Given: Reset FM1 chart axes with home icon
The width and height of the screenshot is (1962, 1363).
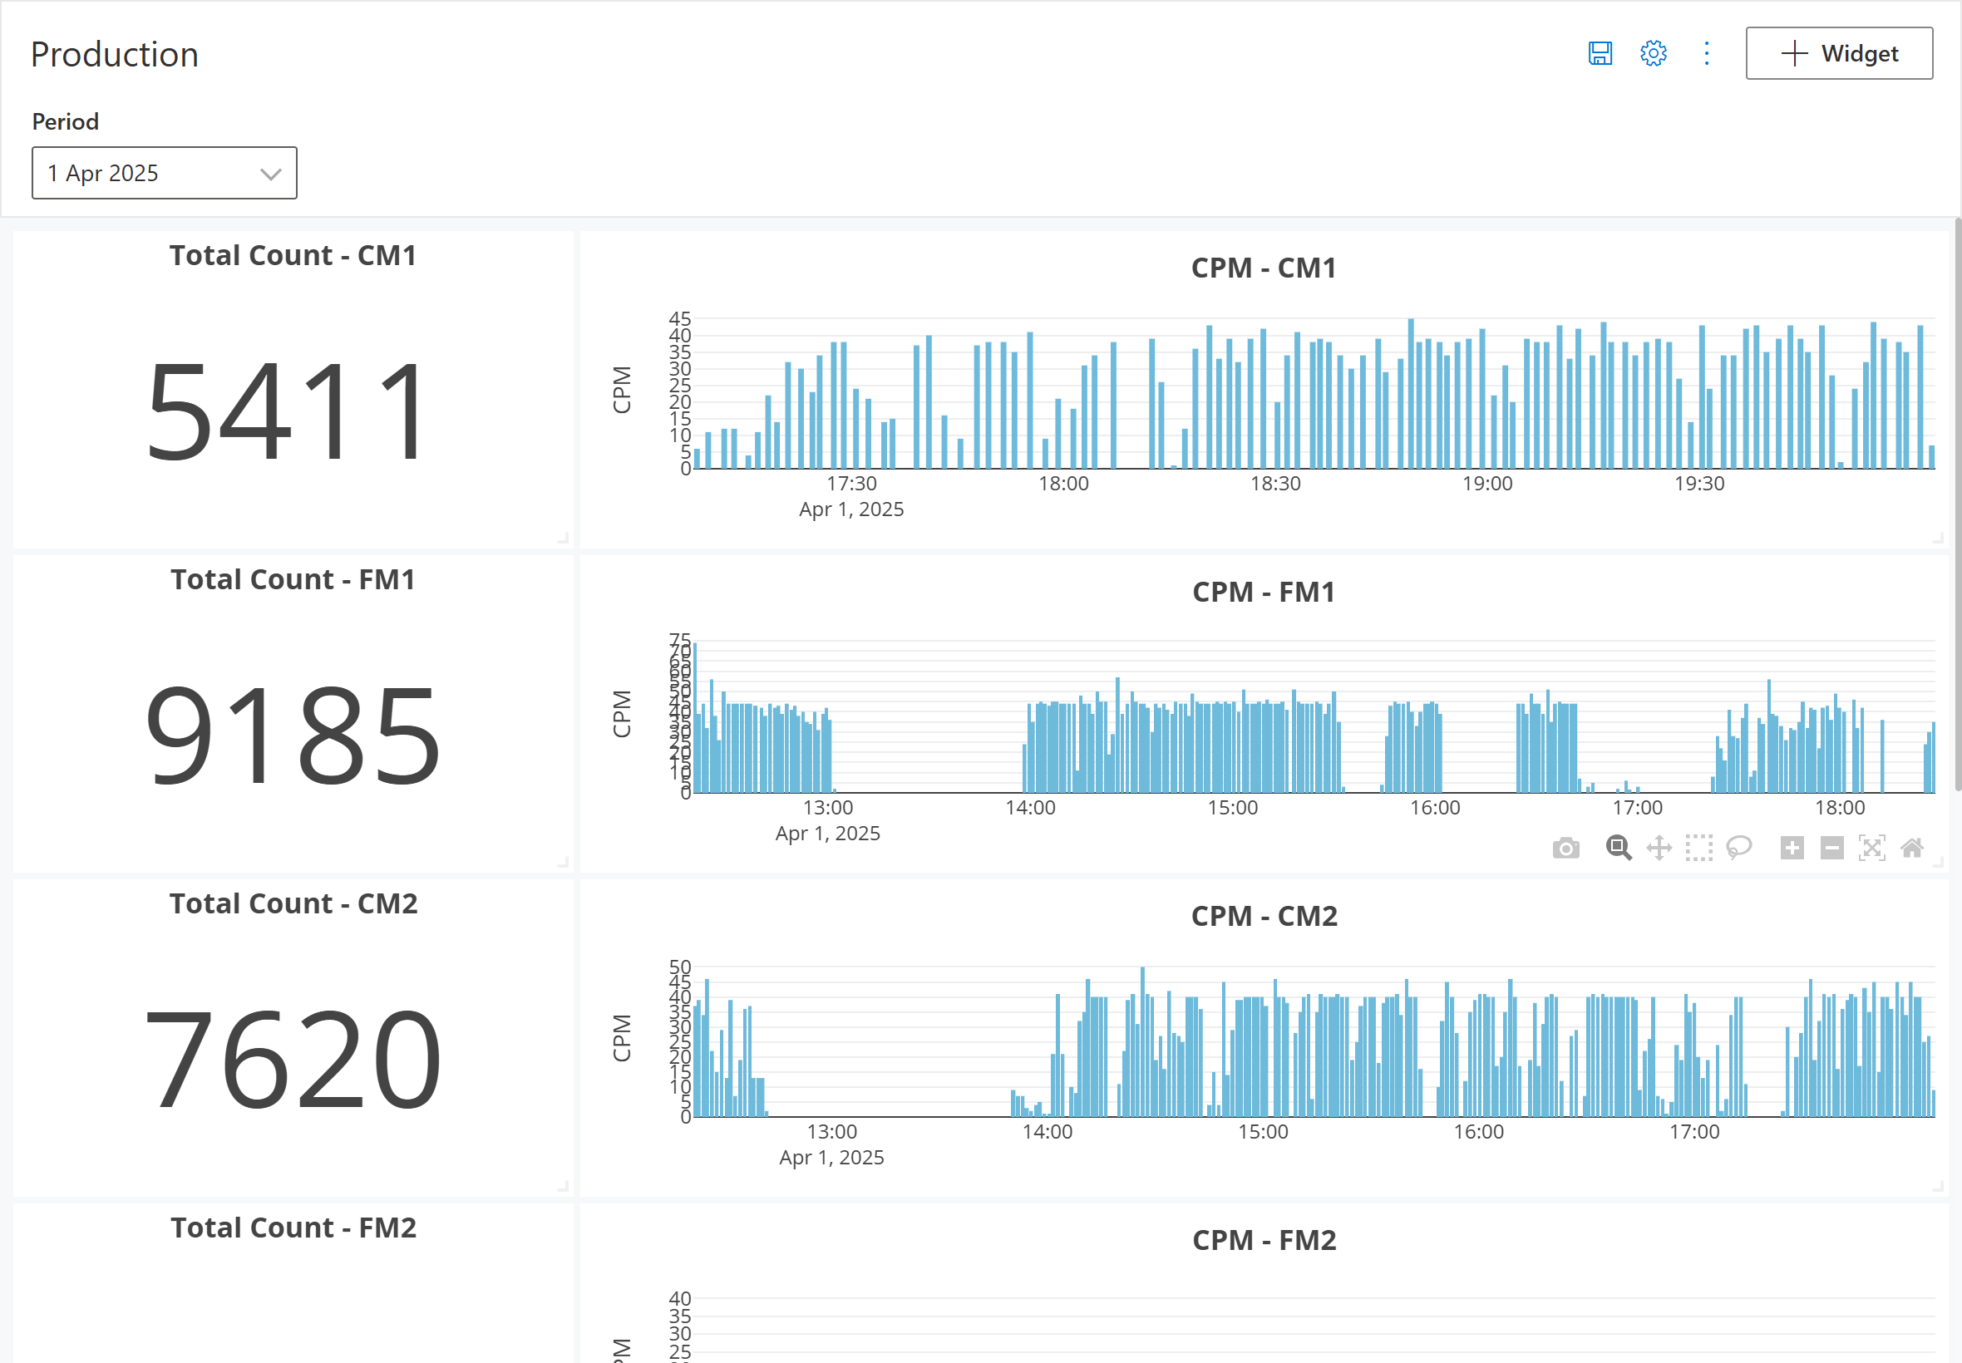Looking at the screenshot, I should pos(1911,848).
